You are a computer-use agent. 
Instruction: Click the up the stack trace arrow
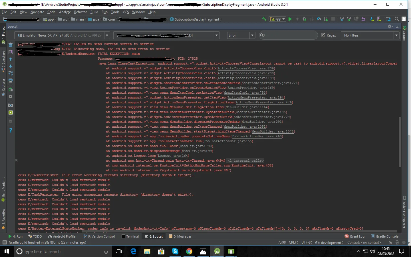[x=11, y=59]
